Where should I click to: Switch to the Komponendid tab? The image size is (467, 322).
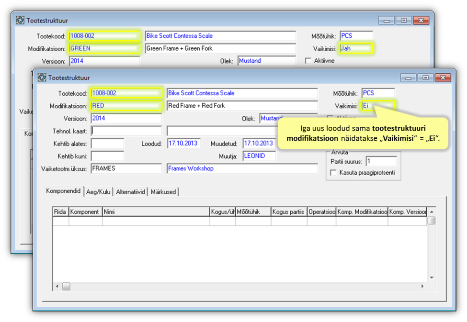(63, 191)
